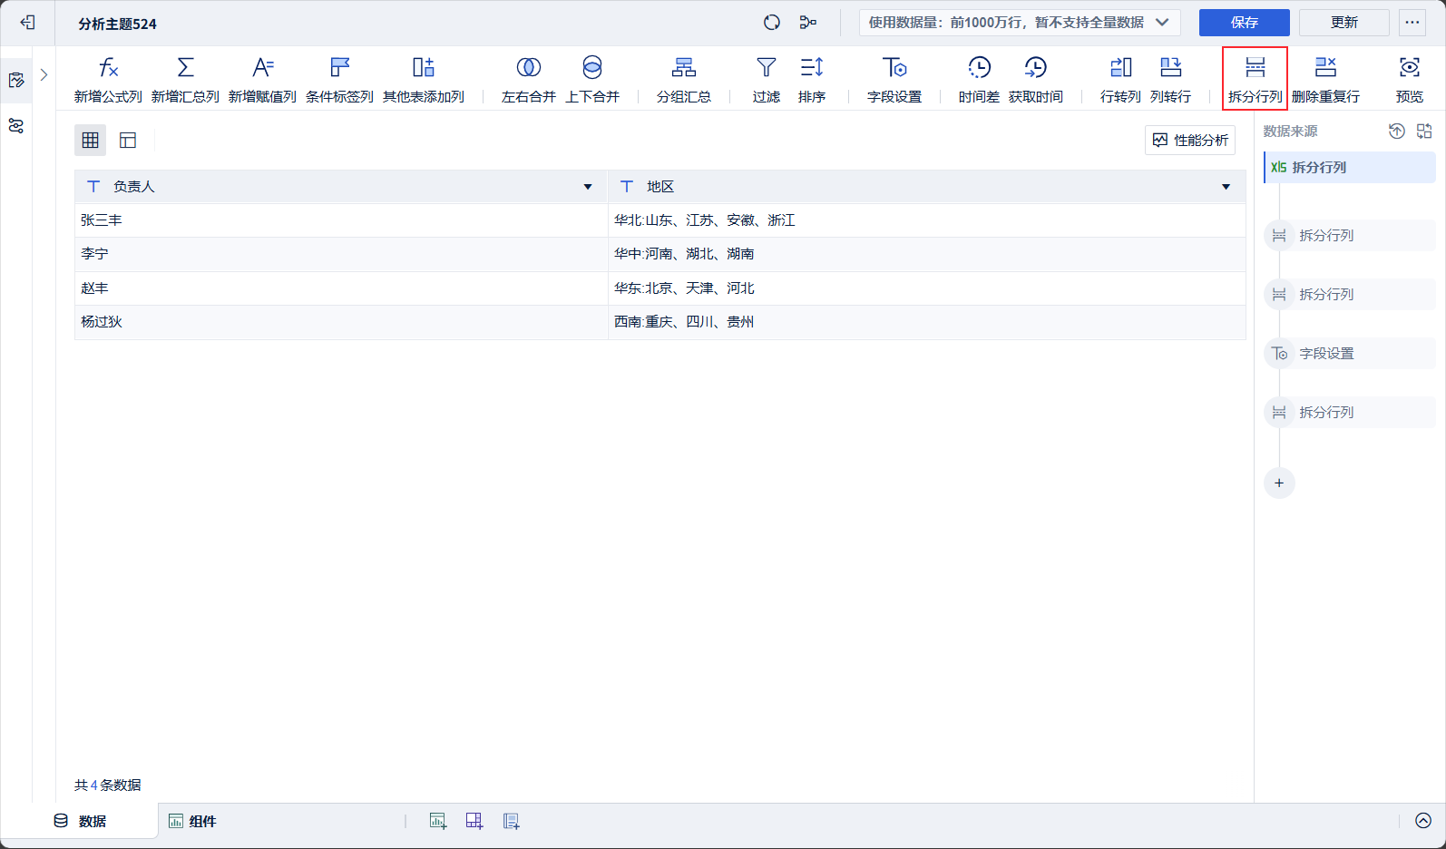Click the 拆分行列 toolbar tool
This screenshot has width=1446, height=849.
tap(1255, 79)
